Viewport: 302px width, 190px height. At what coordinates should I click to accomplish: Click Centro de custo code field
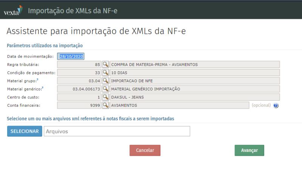coord(79,97)
